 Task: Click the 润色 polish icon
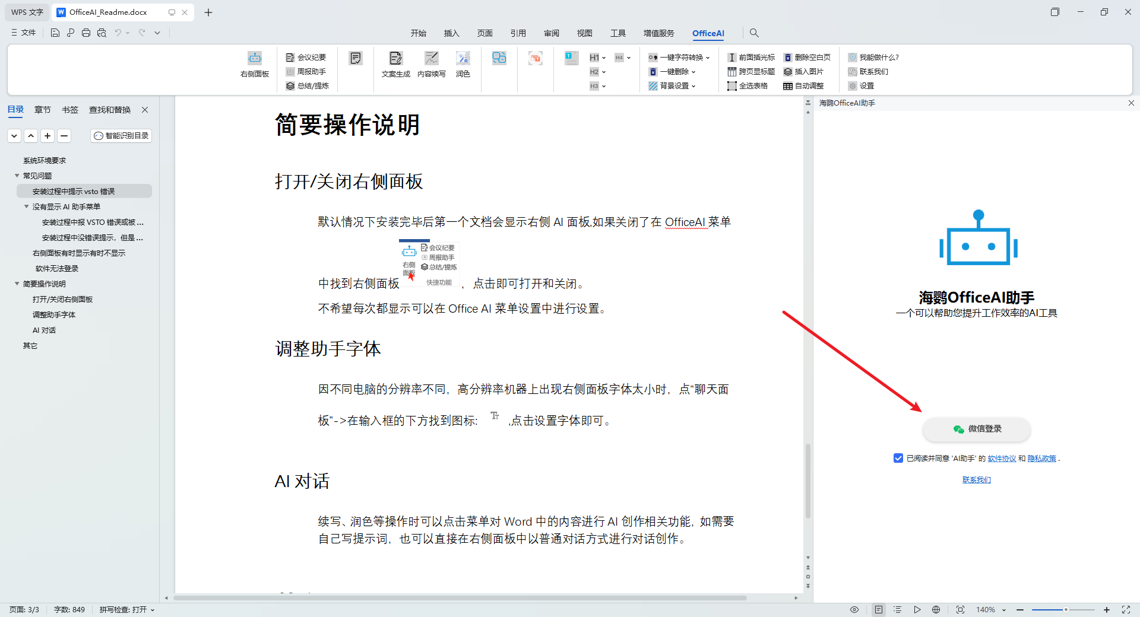pyautogui.click(x=463, y=59)
